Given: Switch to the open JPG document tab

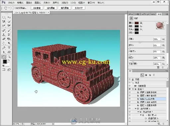Looking at the screenshot, I should tap(32, 13).
